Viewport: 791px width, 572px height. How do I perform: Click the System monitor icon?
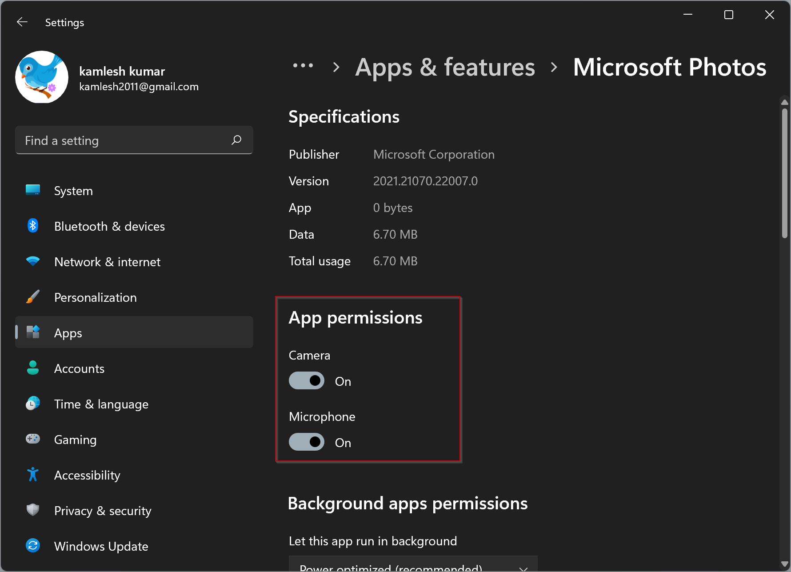pyautogui.click(x=33, y=190)
